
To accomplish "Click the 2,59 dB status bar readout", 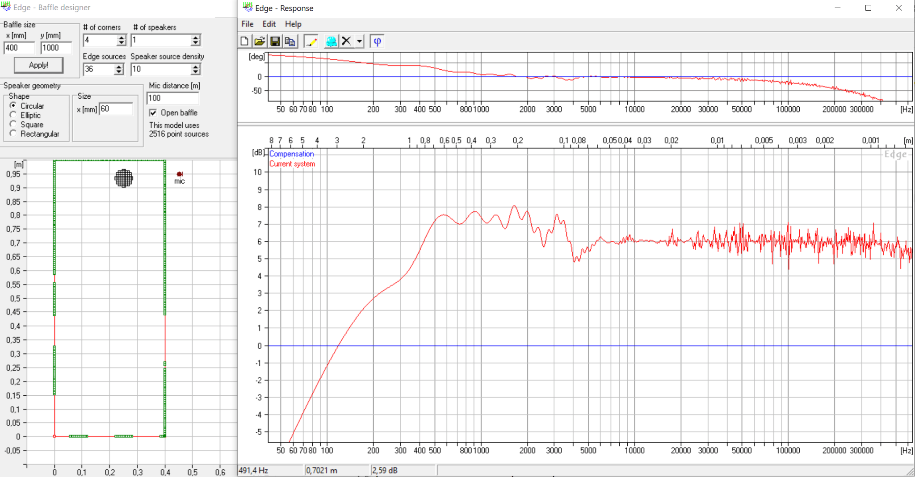I will point(403,470).
